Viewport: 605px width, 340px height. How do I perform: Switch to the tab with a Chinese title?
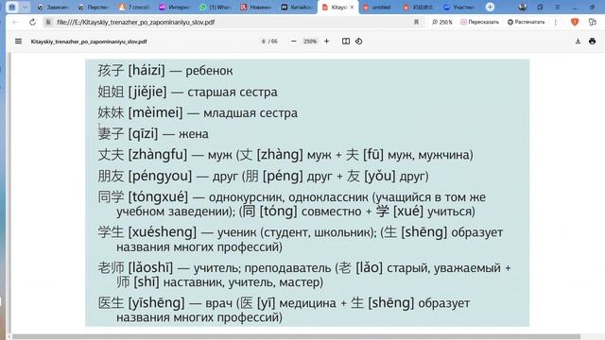pos(418,7)
